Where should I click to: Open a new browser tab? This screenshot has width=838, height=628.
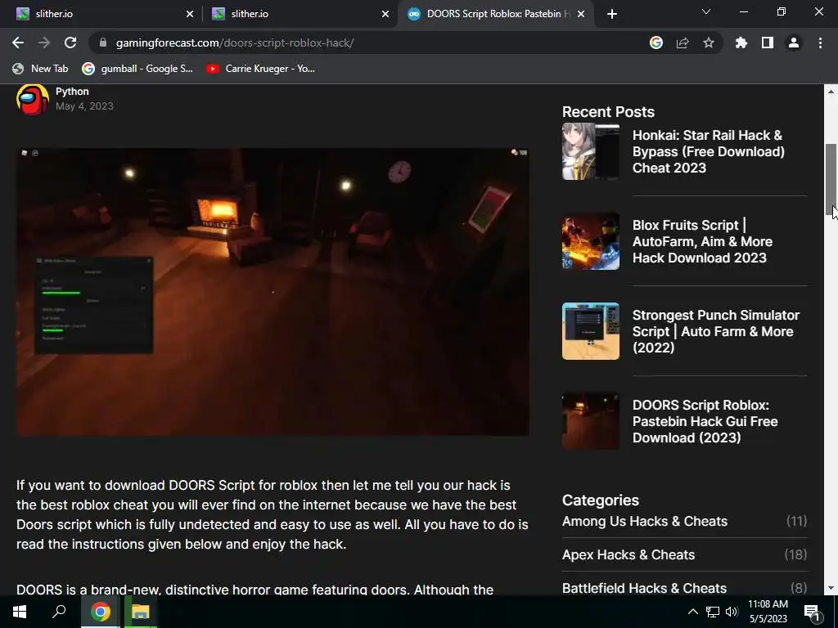612,14
